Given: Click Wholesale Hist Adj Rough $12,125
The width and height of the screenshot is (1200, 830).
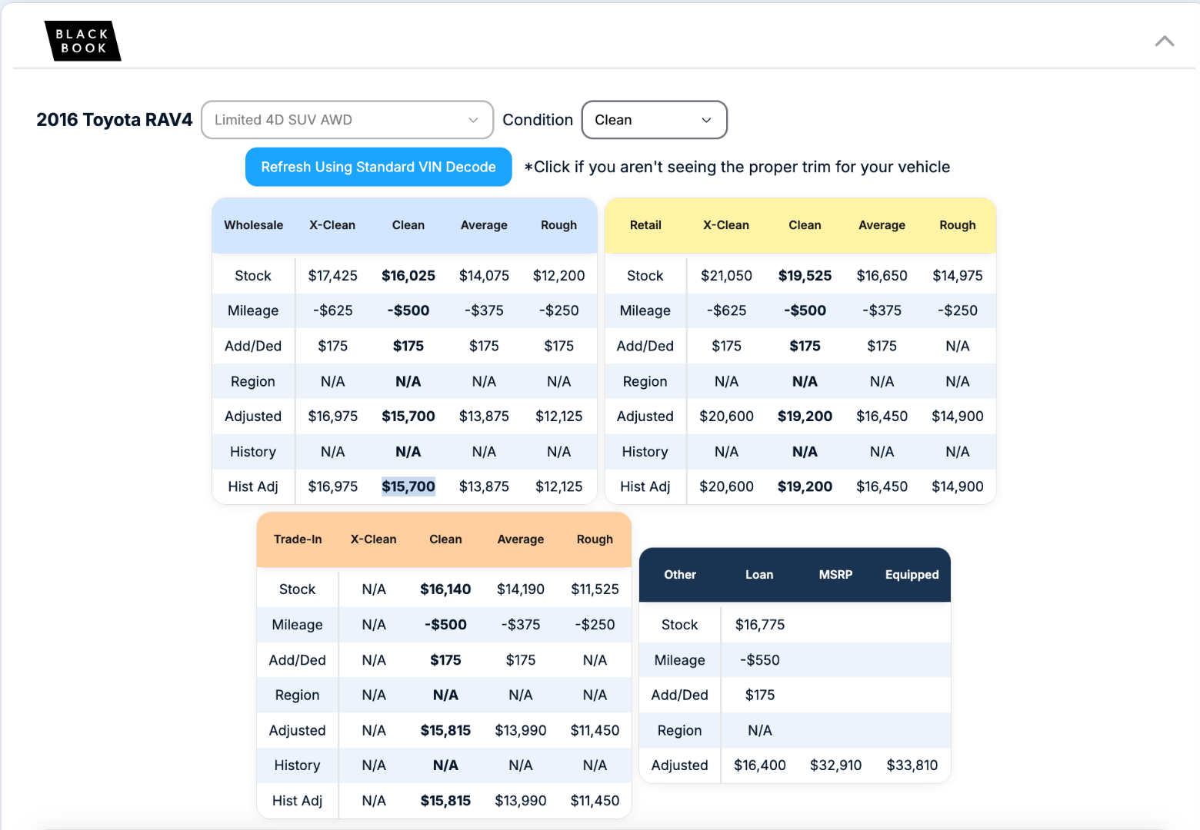Looking at the screenshot, I should coord(559,486).
